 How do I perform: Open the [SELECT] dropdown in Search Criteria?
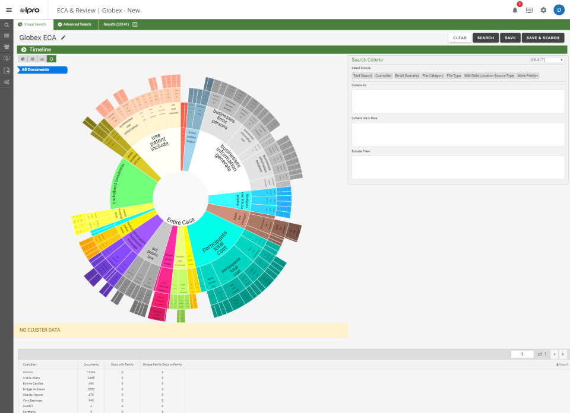[546, 59]
